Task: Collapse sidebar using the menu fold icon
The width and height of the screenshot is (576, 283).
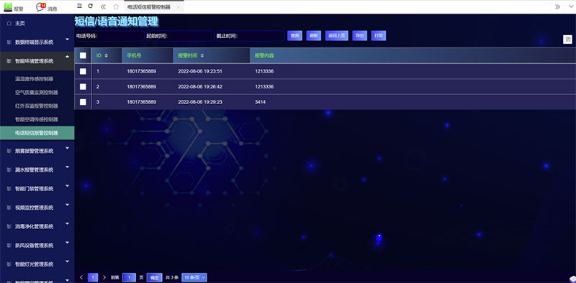Action: click(x=79, y=6)
